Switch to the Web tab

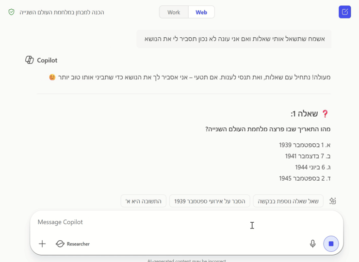(x=201, y=12)
